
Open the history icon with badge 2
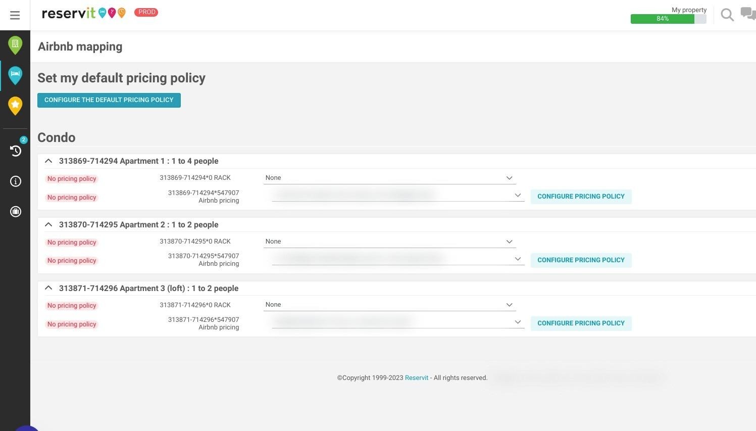16,150
